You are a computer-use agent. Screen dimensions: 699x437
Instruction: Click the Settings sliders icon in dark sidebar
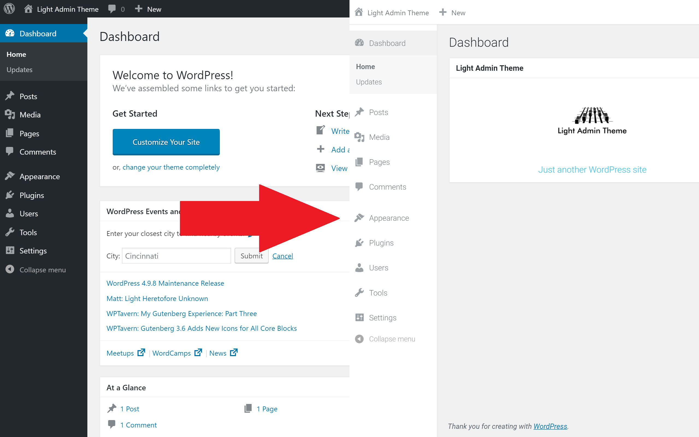10,250
